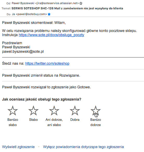Open Wyświetl zgłoszenie link
Image resolution: width=144 pixels, height=152 pixels.
pyautogui.click(x=18, y=147)
